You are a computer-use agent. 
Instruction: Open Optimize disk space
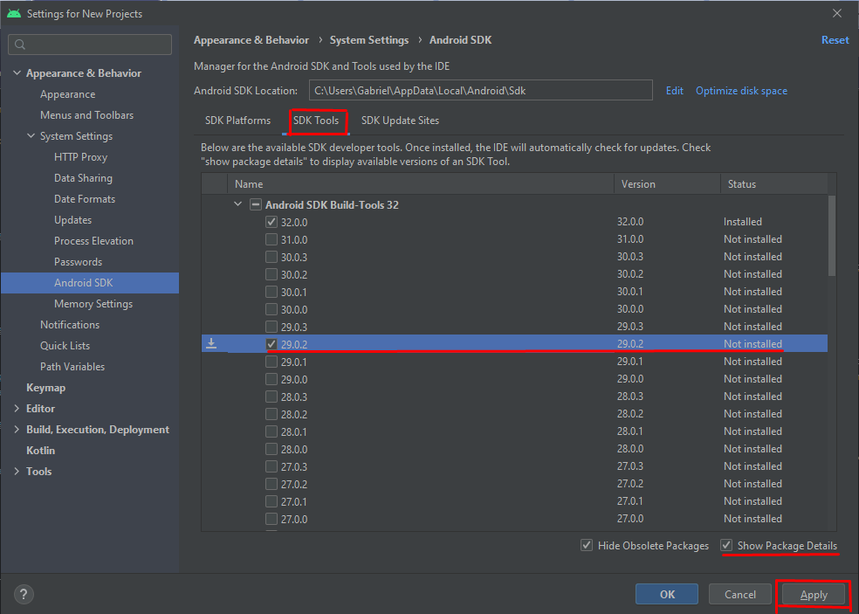tap(741, 90)
